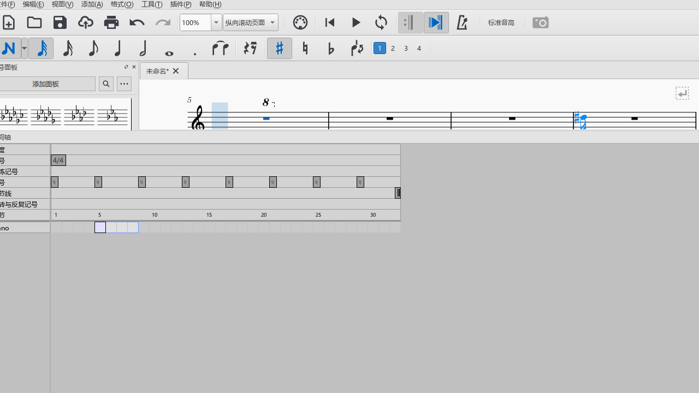Viewport: 699px width, 393px height.
Task: Select the 4/4 time signature in the timeline
Action: tap(58, 160)
